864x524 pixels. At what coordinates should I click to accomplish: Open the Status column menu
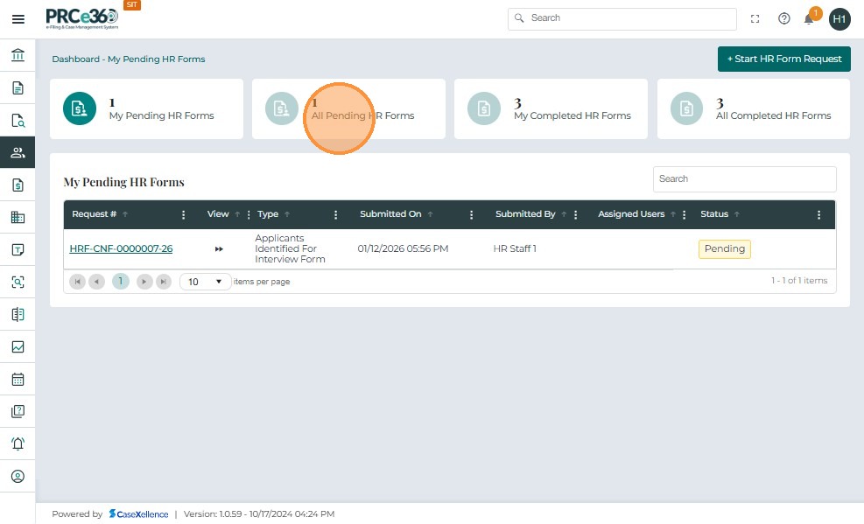click(x=818, y=214)
